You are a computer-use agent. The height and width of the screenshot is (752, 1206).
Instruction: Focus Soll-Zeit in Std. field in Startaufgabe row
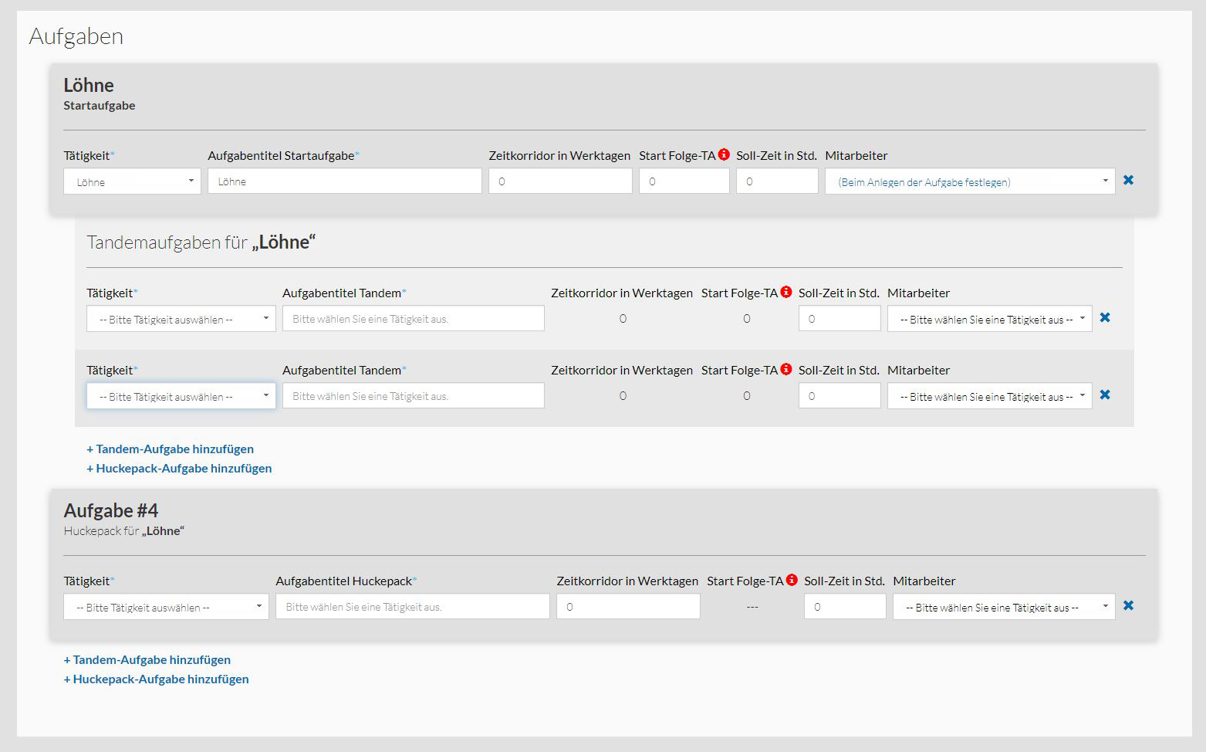pyautogui.click(x=777, y=181)
